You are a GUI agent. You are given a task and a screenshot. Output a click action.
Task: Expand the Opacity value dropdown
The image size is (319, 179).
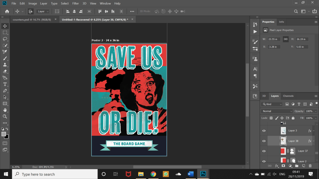click(316, 111)
